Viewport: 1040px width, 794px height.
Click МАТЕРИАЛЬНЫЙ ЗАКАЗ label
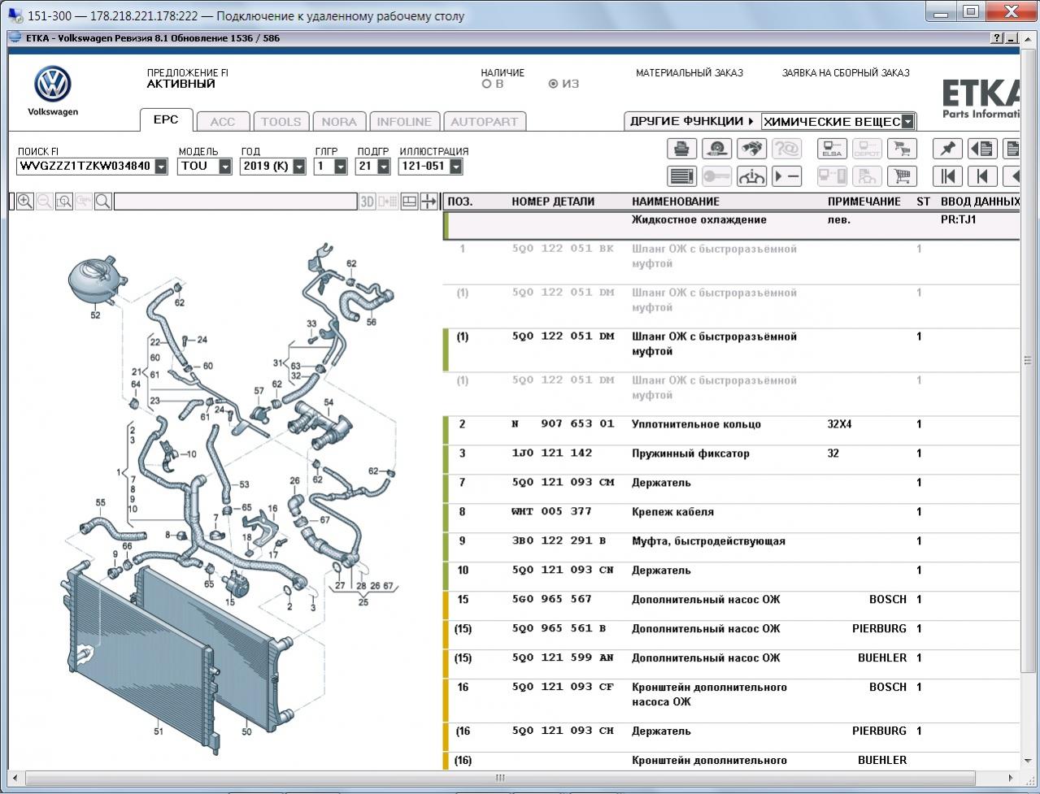(x=690, y=72)
